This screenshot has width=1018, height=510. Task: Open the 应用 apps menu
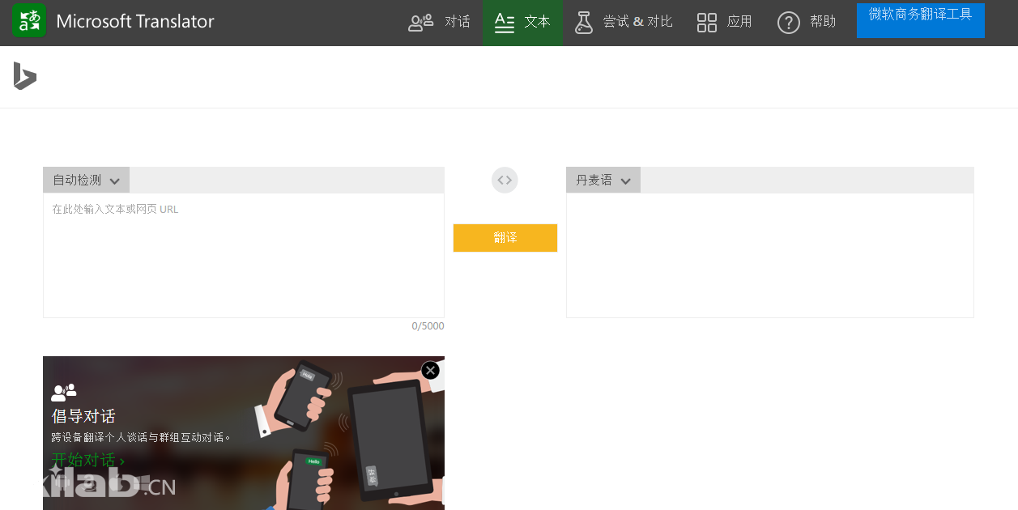point(725,22)
